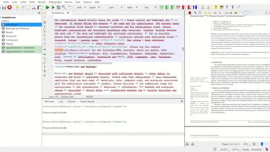Switch to the Log tab
The image size is (270, 152).
(x=61, y=101)
